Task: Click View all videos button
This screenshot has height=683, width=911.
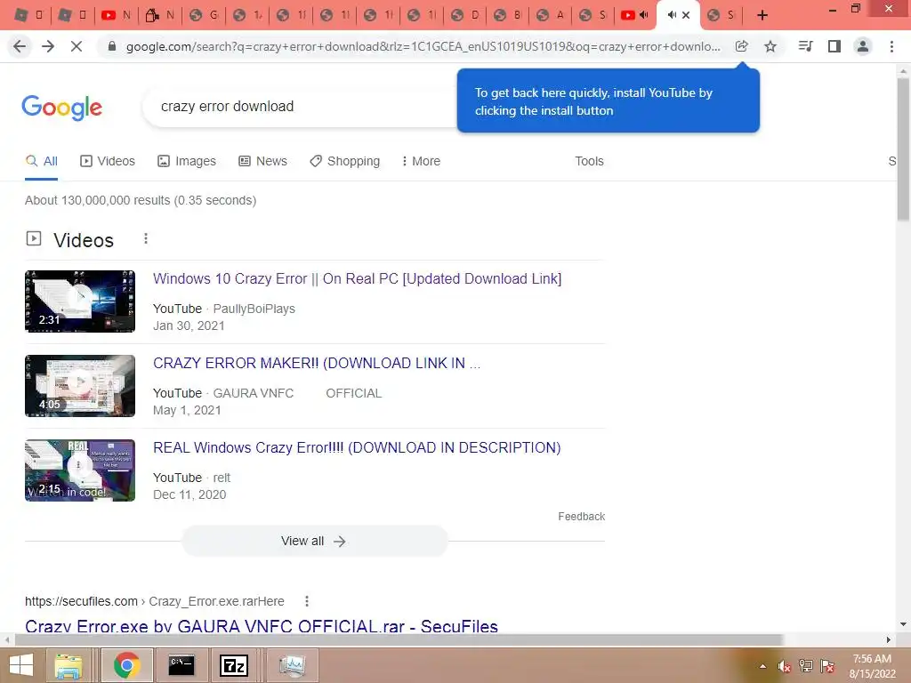Action: (314, 542)
